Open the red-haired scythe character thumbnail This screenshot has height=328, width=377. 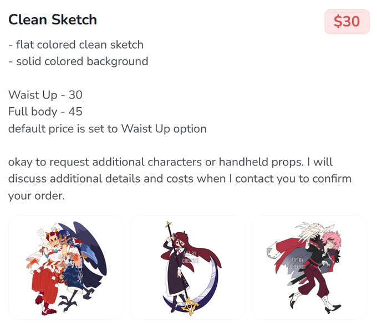pos(187,268)
